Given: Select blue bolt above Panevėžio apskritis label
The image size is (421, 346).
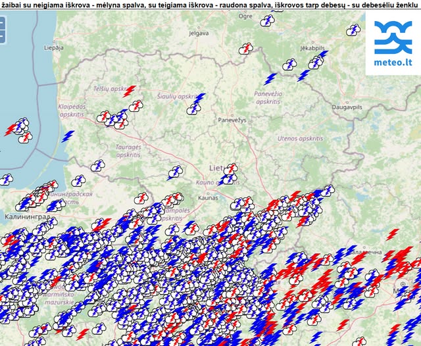Looking at the screenshot, I should pyautogui.click(x=270, y=78).
